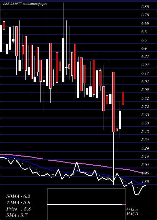
Task: Click the 4.95 price axis label
Action: [145, 173]
